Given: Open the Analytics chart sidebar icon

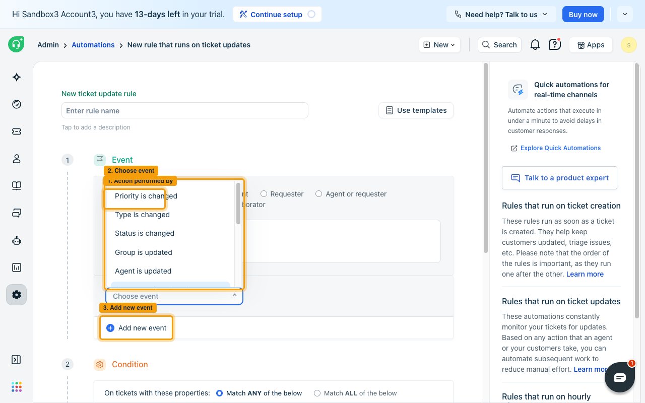Looking at the screenshot, I should point(16,267).
